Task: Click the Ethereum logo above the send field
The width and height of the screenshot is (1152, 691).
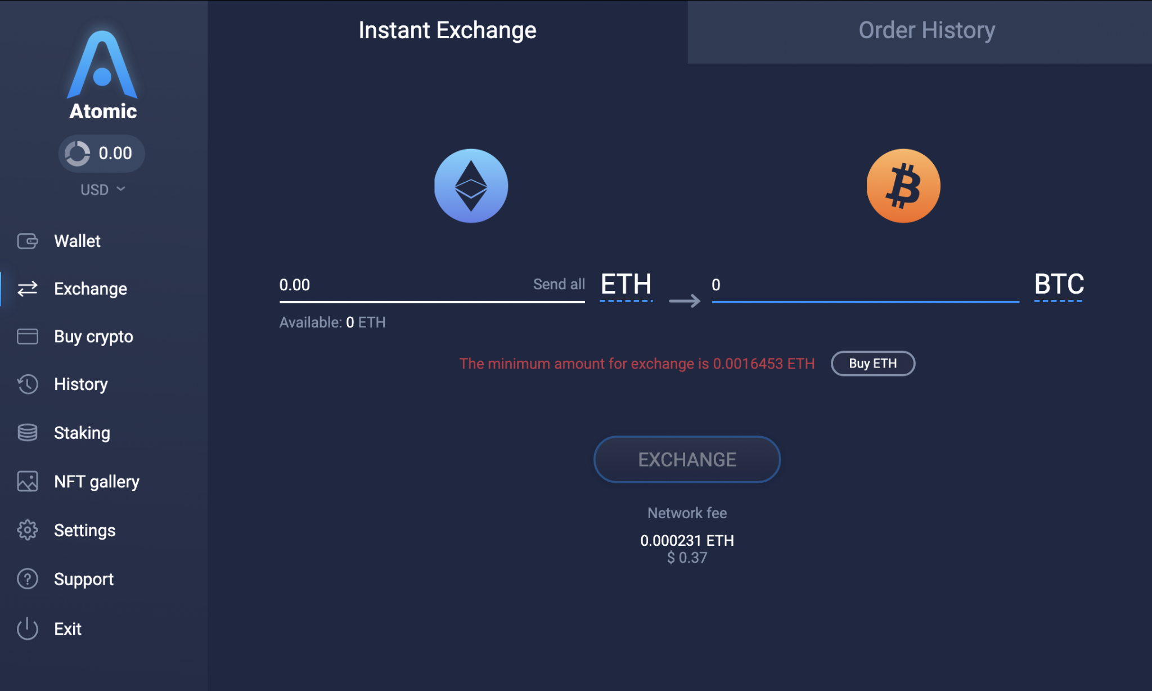Action: (x=471, y=187)
